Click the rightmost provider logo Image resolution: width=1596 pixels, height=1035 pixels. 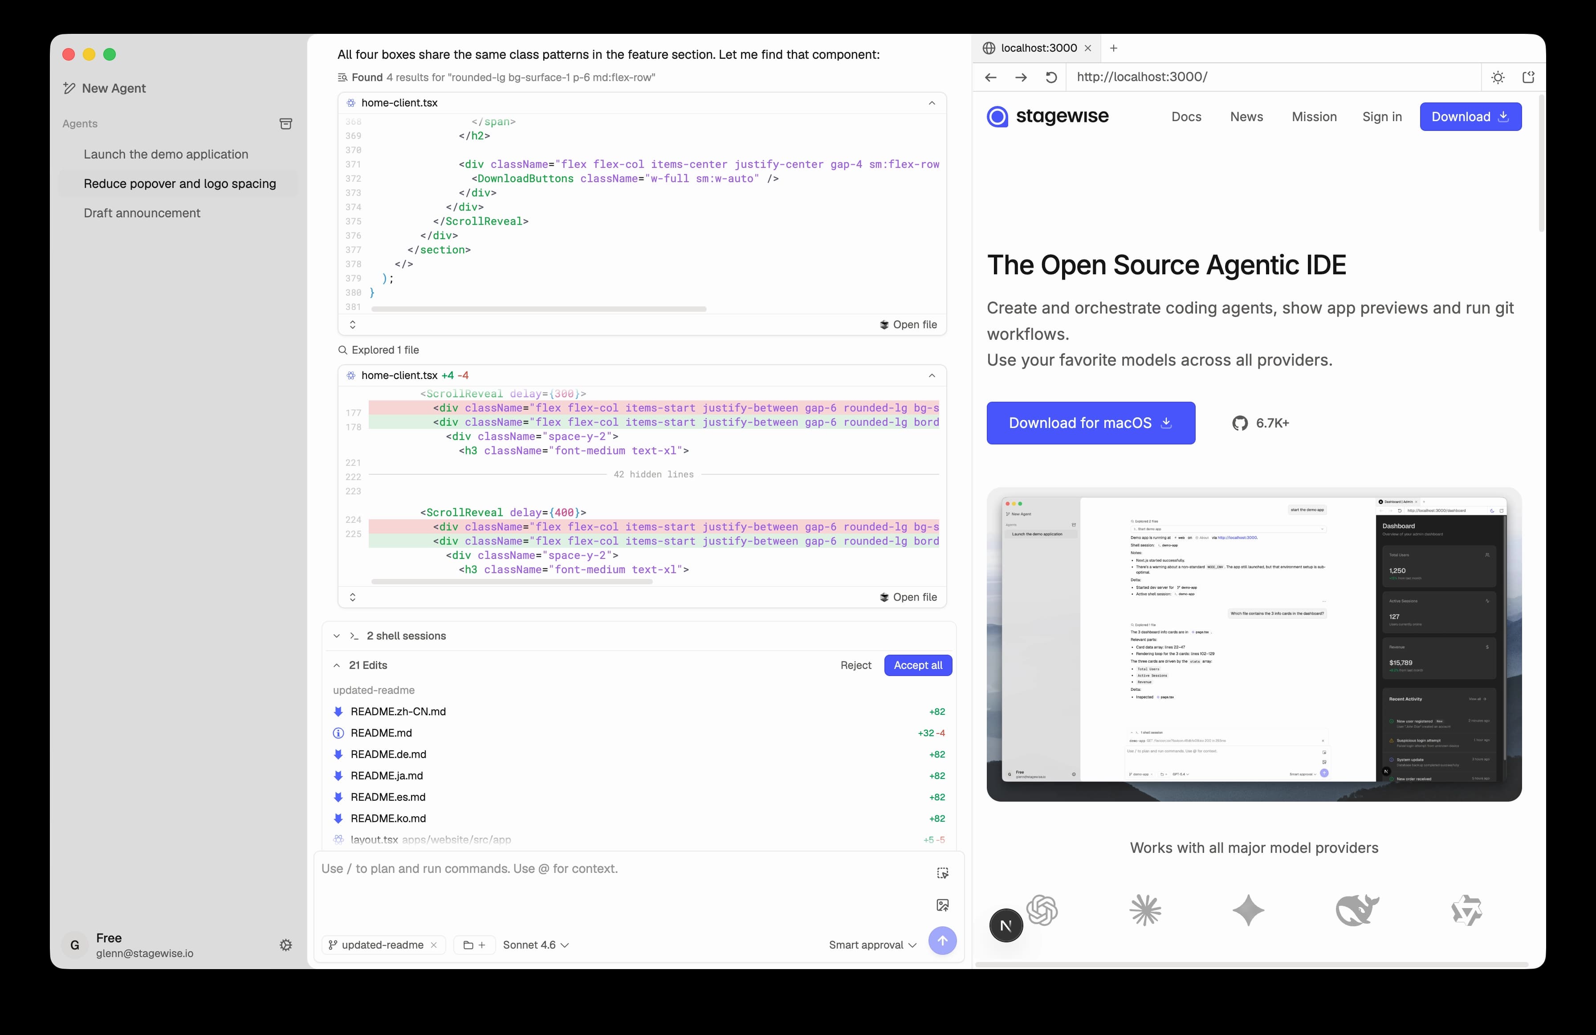point(1466,910)
